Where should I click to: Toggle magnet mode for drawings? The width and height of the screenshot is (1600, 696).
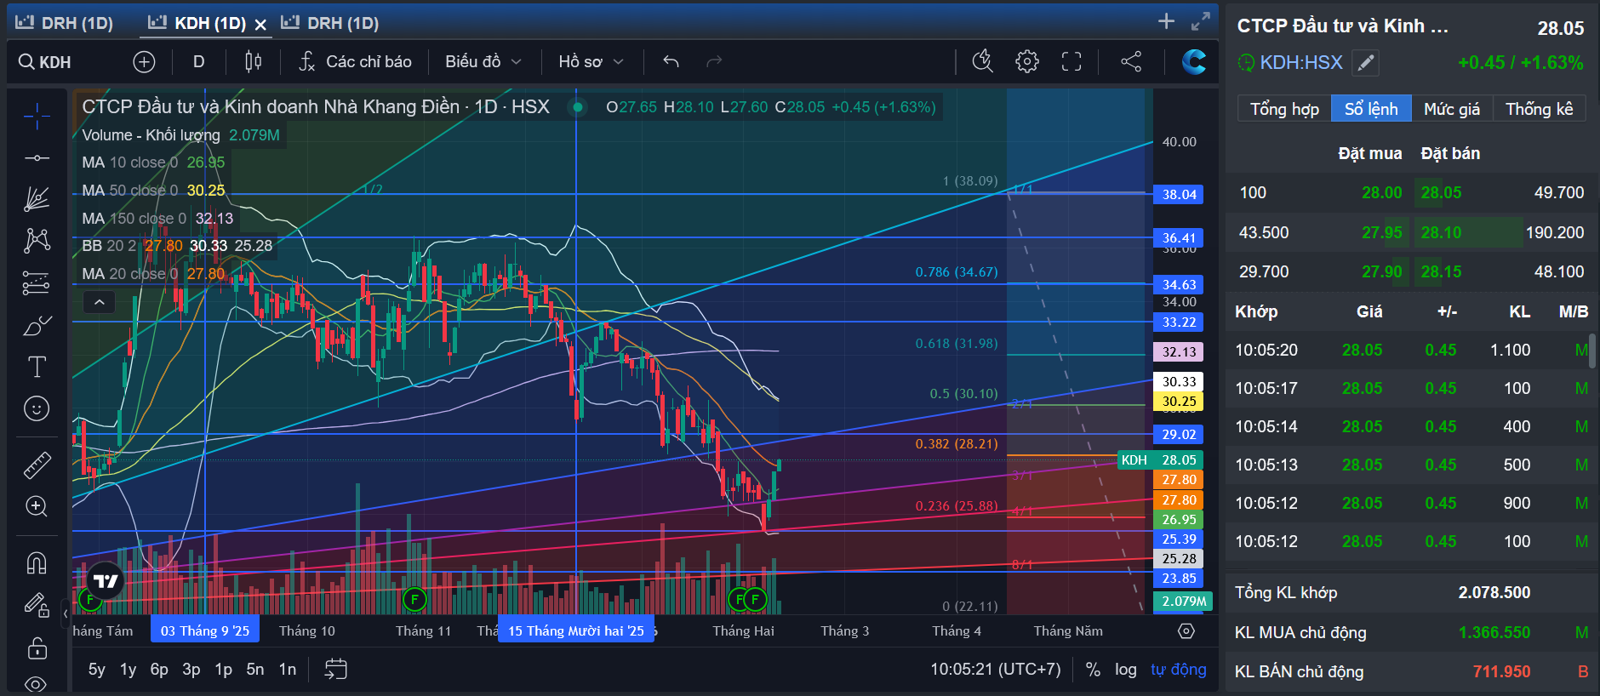click(x=37, y=563)
